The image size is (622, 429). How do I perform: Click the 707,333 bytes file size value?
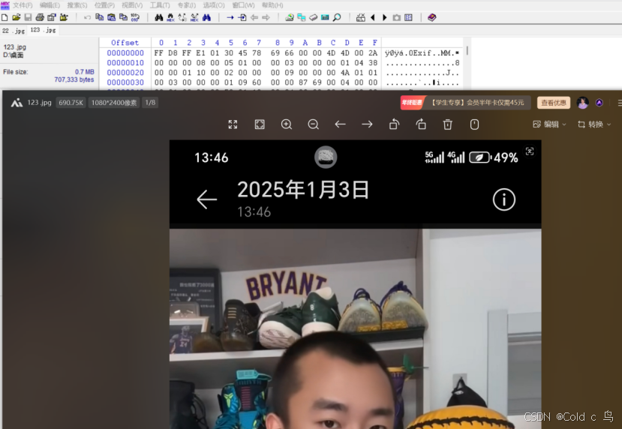(74, 79)
